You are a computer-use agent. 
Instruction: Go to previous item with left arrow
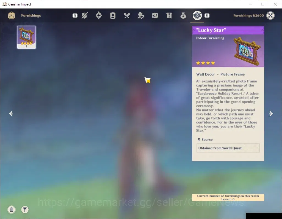pyautogui.click(x=11, y=114)
